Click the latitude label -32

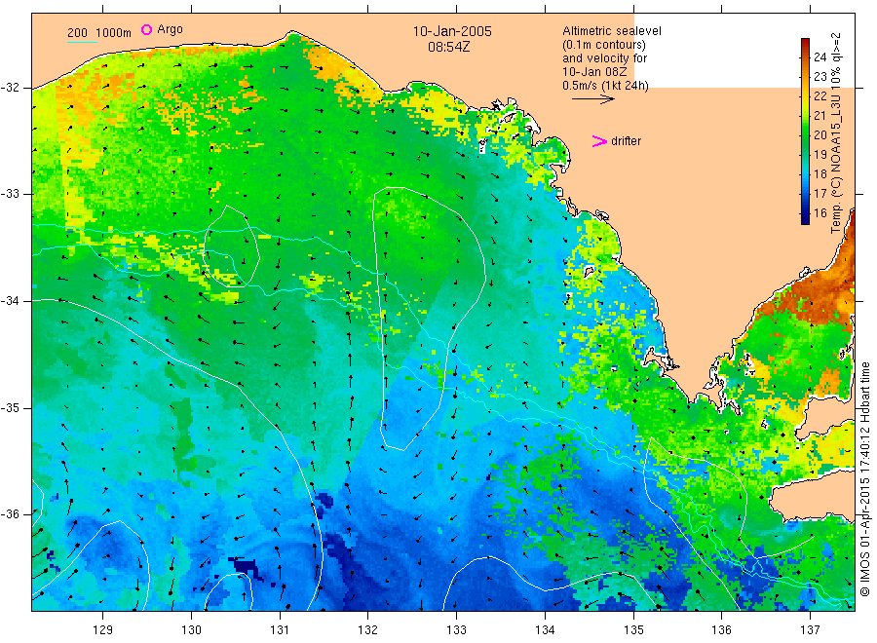tap(10, 88)
